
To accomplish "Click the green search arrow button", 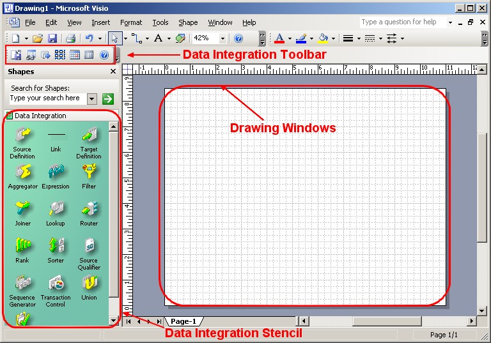I will (x=107, y=99).
